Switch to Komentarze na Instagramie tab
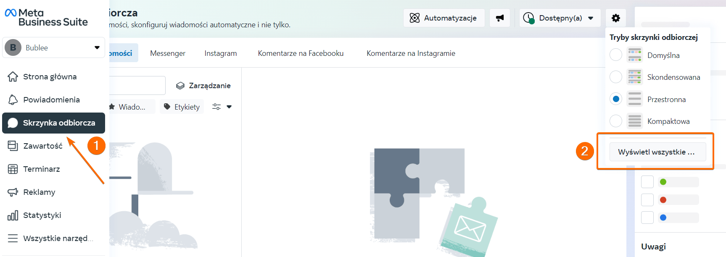Viewport: 726px width, 257px height. tap(411, 53)
